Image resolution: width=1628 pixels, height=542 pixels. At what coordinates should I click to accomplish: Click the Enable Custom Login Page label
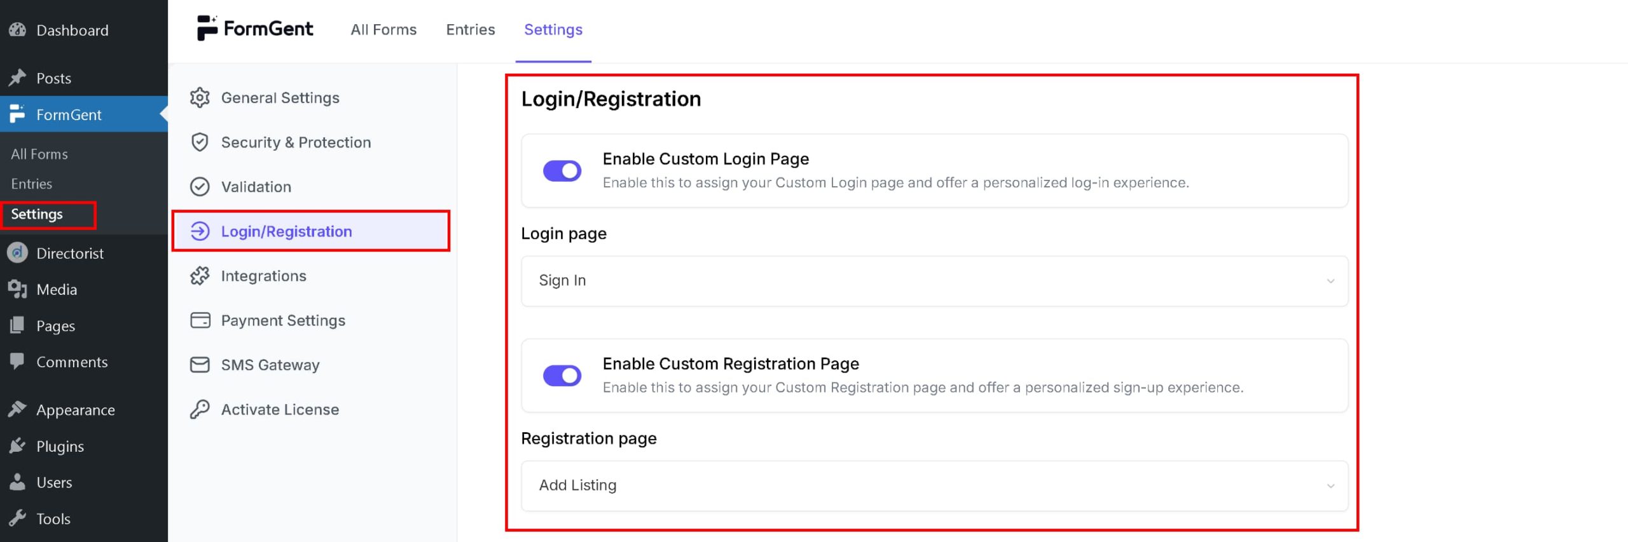[706, 159]
